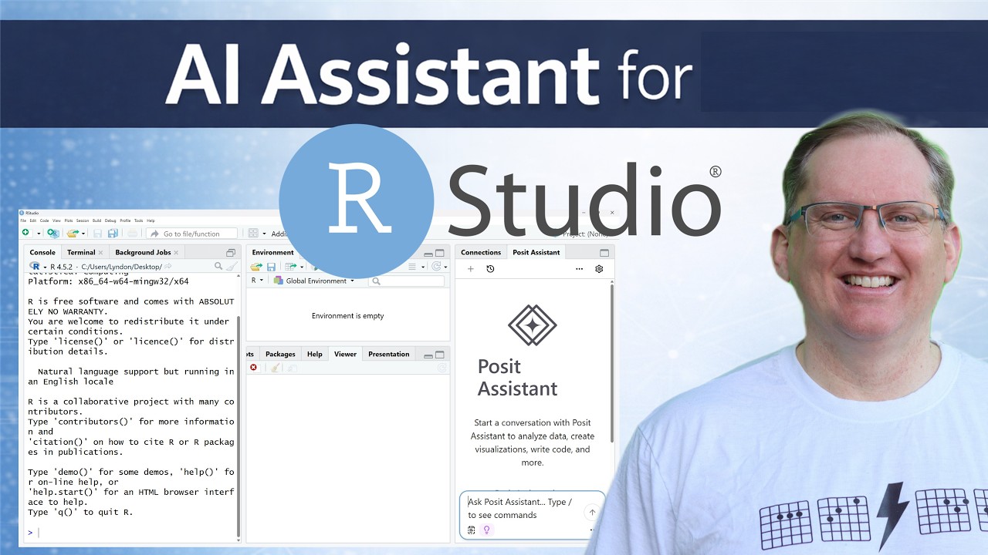Click the console vertical scrollbar
Viewport: 988px width, 555px height.
[x=239, y=428]
